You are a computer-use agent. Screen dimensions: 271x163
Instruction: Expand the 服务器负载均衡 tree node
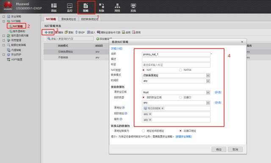4,35
